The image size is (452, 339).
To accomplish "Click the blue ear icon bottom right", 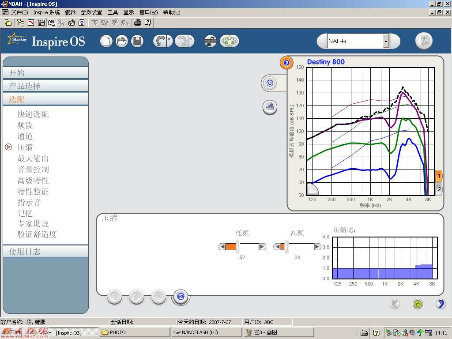I will (440, 304).
